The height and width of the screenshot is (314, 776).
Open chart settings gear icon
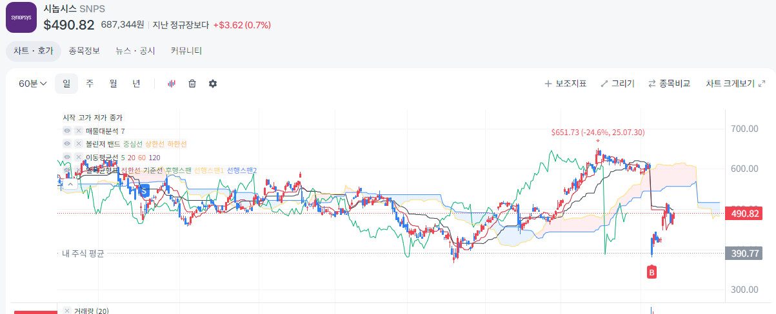213,84
